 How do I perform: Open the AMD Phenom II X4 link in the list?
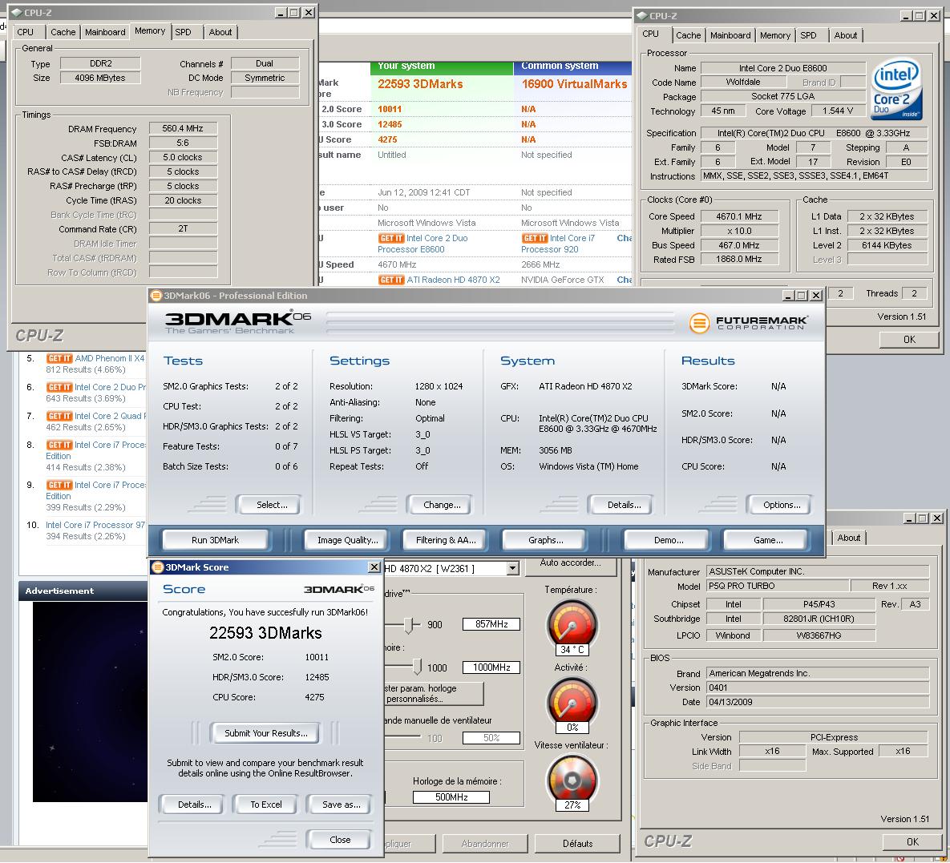point(110,358)
